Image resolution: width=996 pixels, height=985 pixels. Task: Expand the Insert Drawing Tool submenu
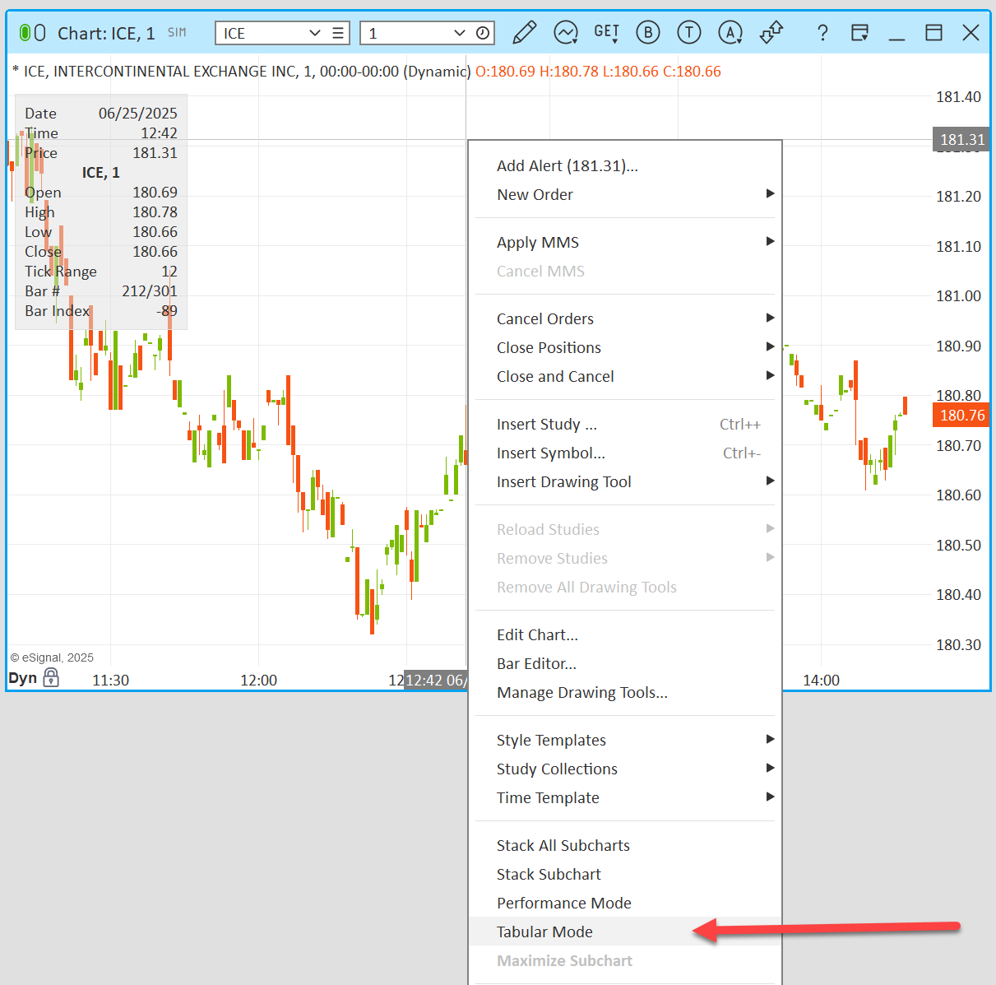point(625,482)
